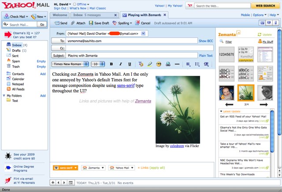The image size is (282, 192).
Task: Open the Drafts folder
Action: (16, 51)
